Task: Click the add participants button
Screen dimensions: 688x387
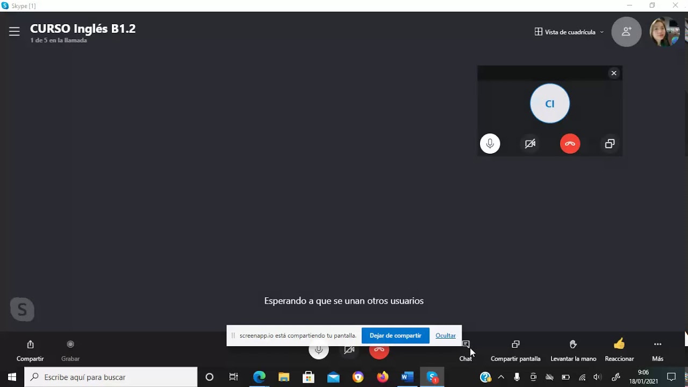Action: pos(626,32)
